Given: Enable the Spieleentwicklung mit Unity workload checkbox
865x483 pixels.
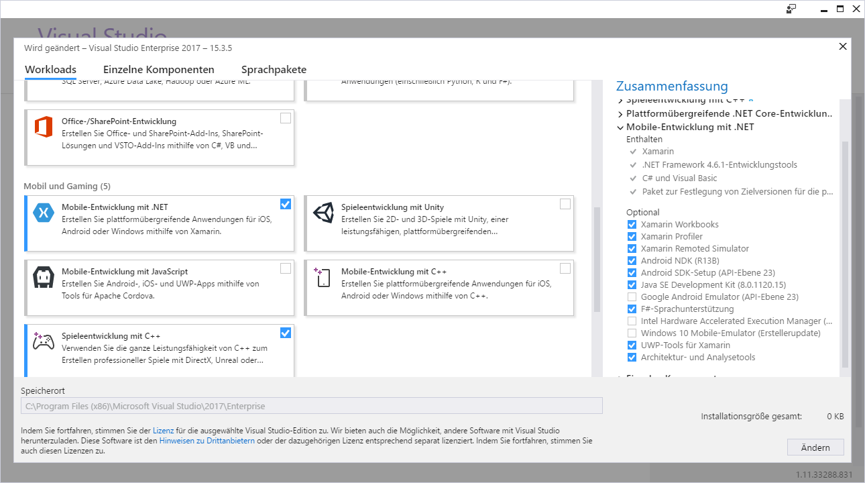Looking at the screenshot, I should coord(565,204).
